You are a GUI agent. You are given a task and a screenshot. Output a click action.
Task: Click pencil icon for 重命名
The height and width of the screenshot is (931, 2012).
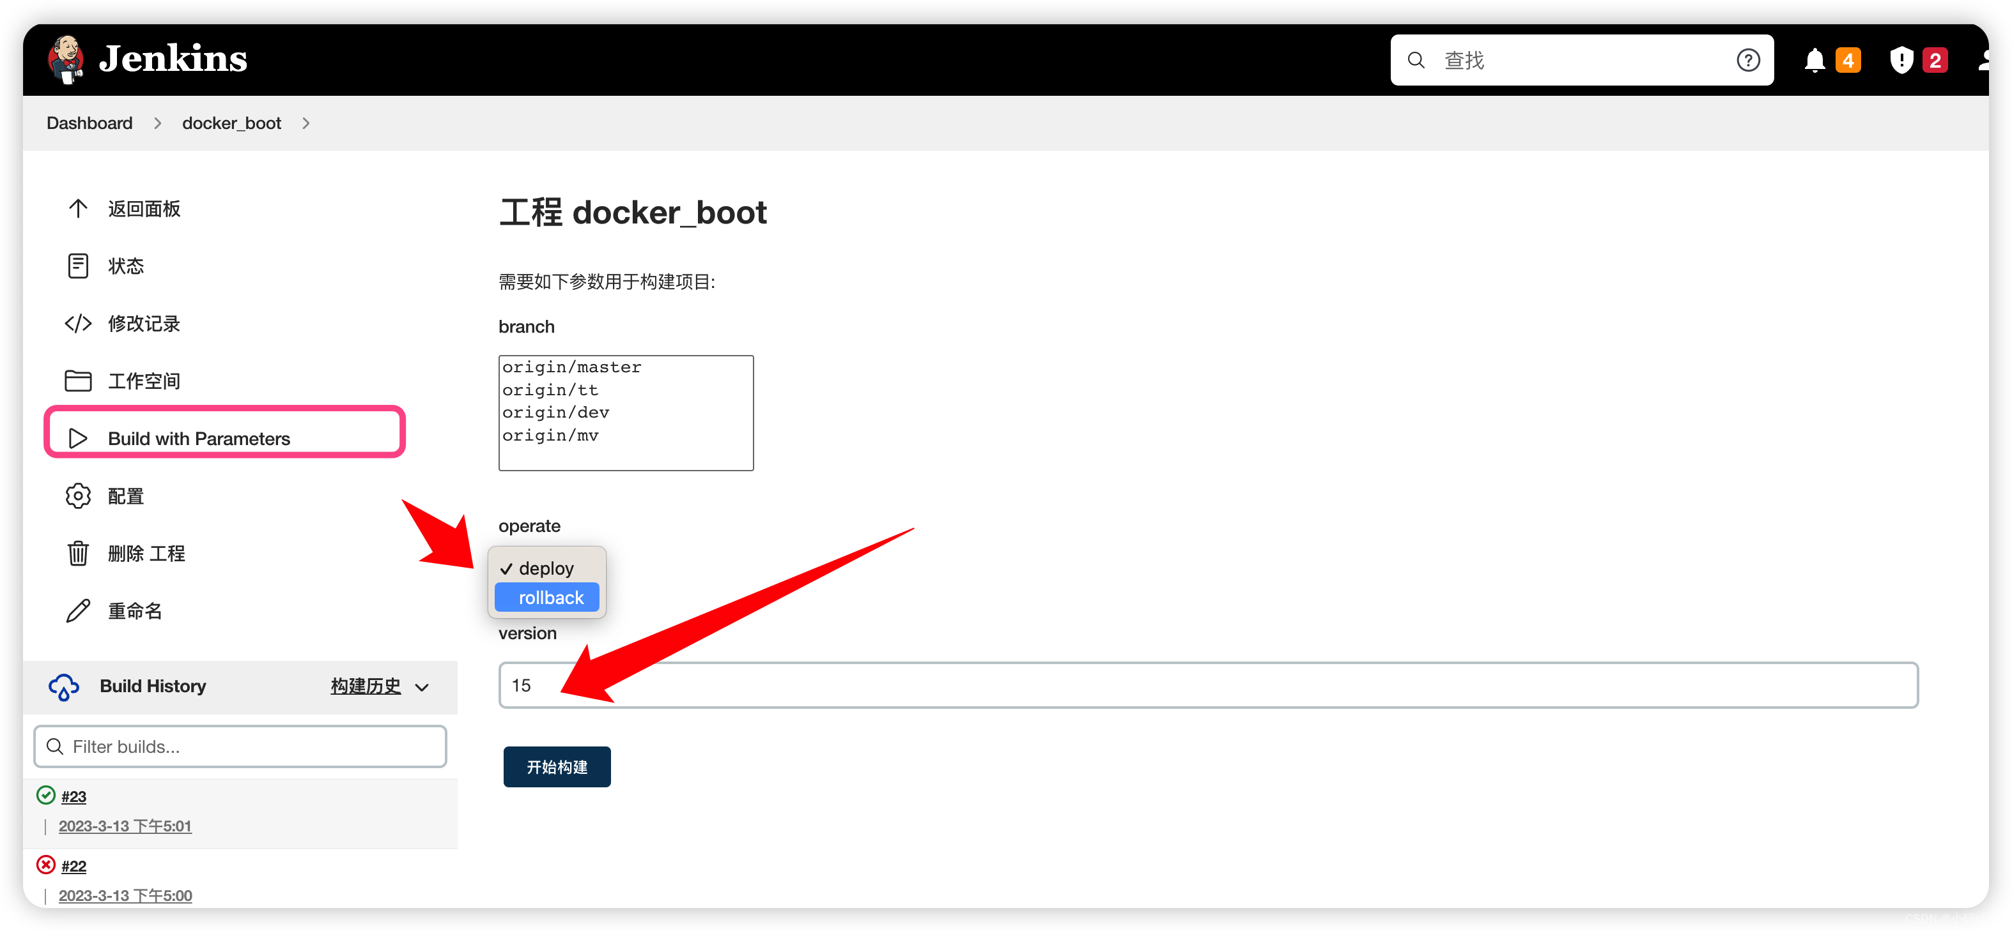pos(77,610)
